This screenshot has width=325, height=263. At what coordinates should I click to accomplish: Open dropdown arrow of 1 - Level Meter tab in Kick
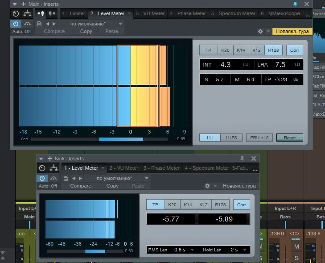point(103,168)
